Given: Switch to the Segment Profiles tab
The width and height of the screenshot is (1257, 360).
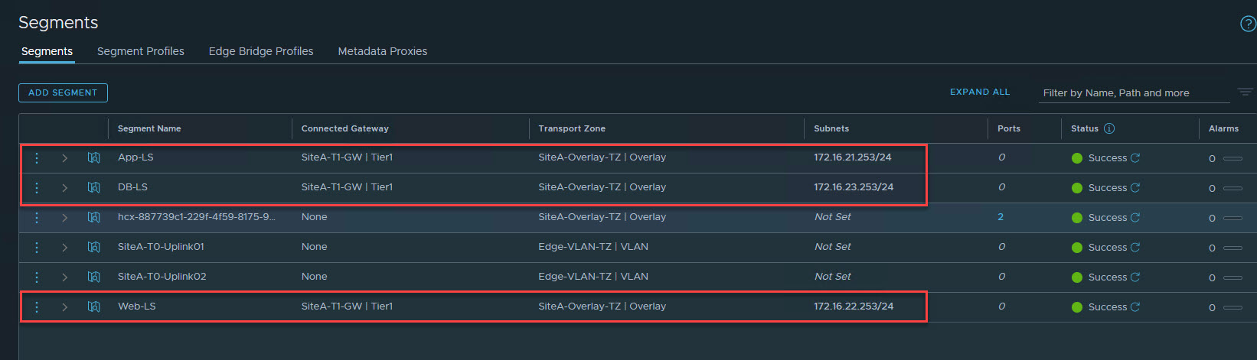Looking at the screenshot, I should click(x=141, y=51).
